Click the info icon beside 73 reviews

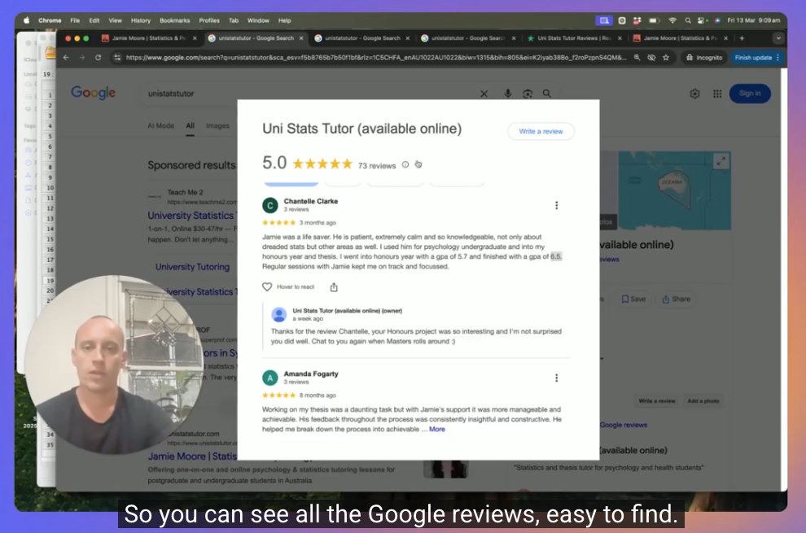coord(405,165)
